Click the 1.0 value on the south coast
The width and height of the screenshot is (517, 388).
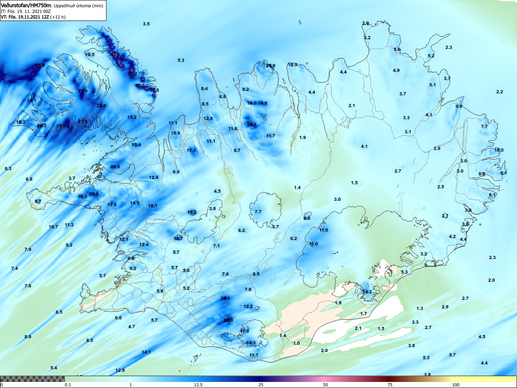click(x=296, y=343)
